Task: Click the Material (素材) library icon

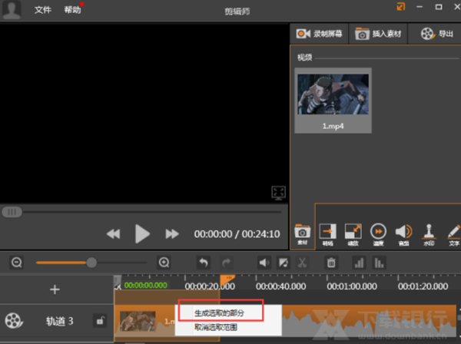Action: pyautogui.click(x=303, y=233)
